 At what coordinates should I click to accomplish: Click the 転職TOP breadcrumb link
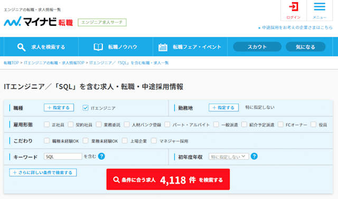tap(11, 63)
